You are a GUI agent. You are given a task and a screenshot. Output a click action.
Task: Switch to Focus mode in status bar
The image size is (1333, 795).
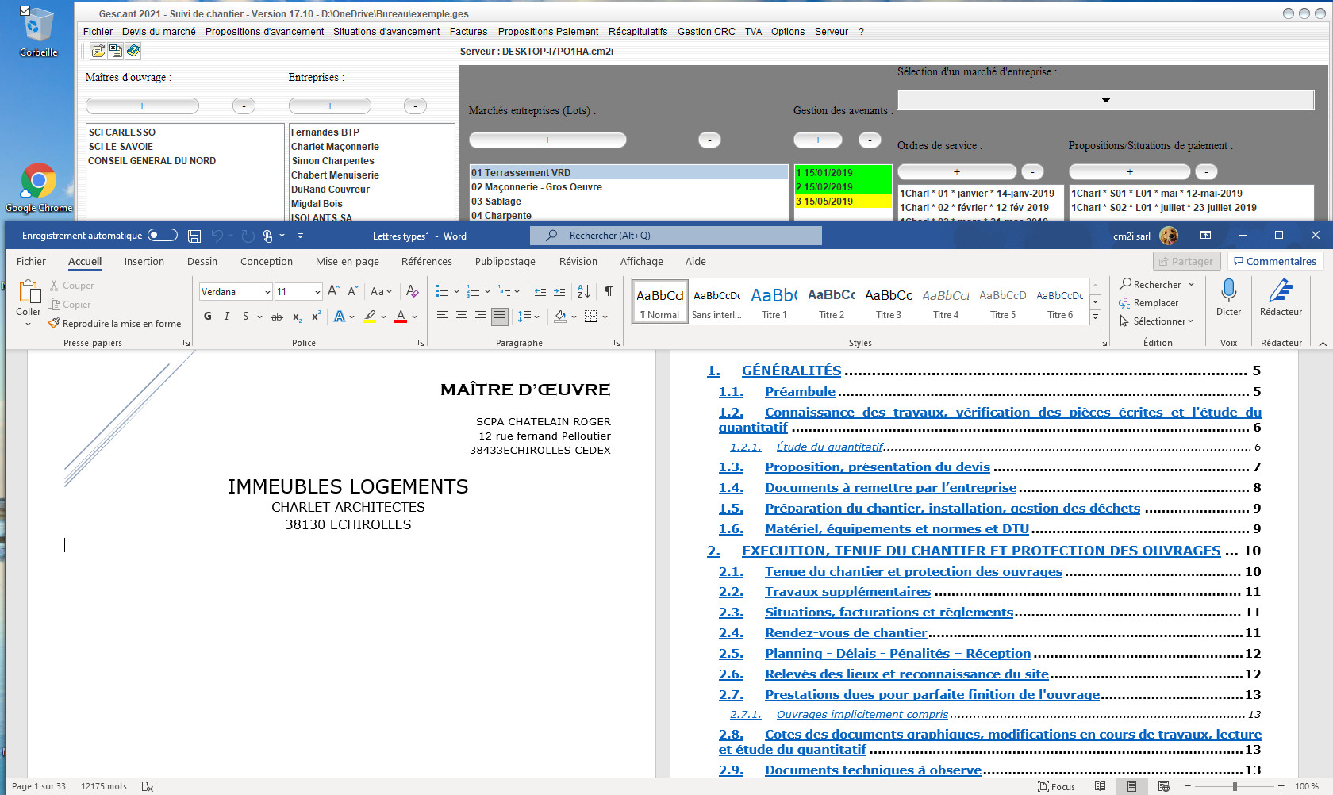(1057, 786)
